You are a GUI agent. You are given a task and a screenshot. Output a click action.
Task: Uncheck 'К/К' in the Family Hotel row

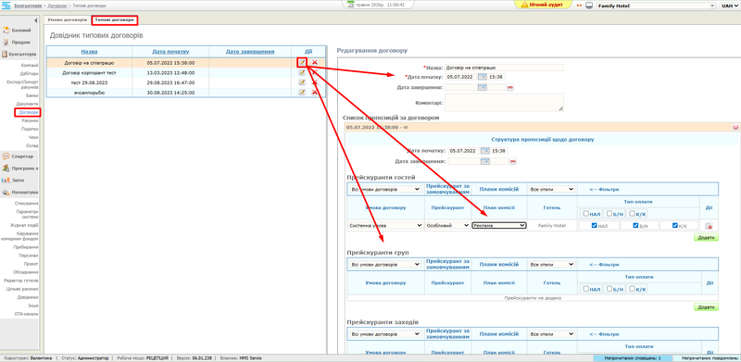coord(675,225)
